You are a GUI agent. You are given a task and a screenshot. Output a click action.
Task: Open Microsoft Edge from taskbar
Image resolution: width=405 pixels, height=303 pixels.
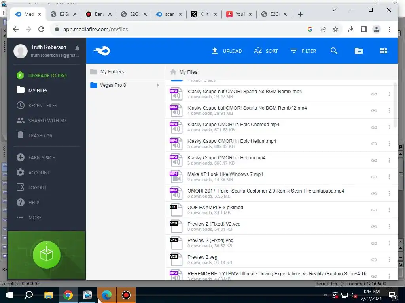click(x=107, y=295)
